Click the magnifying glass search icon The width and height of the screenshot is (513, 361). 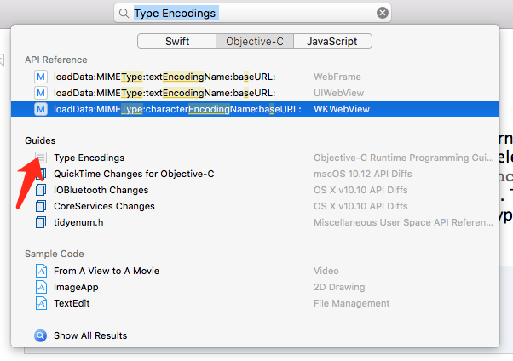[124, 14]
